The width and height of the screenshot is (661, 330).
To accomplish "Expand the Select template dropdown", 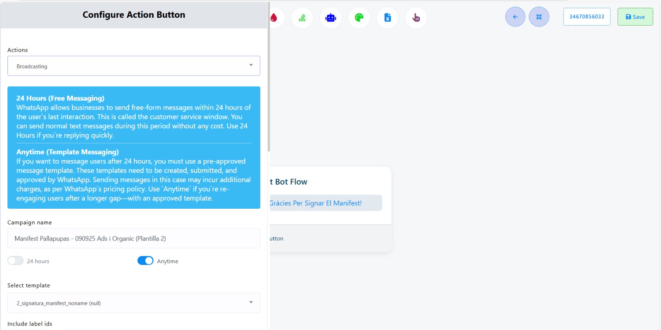I will click(134, 303).
